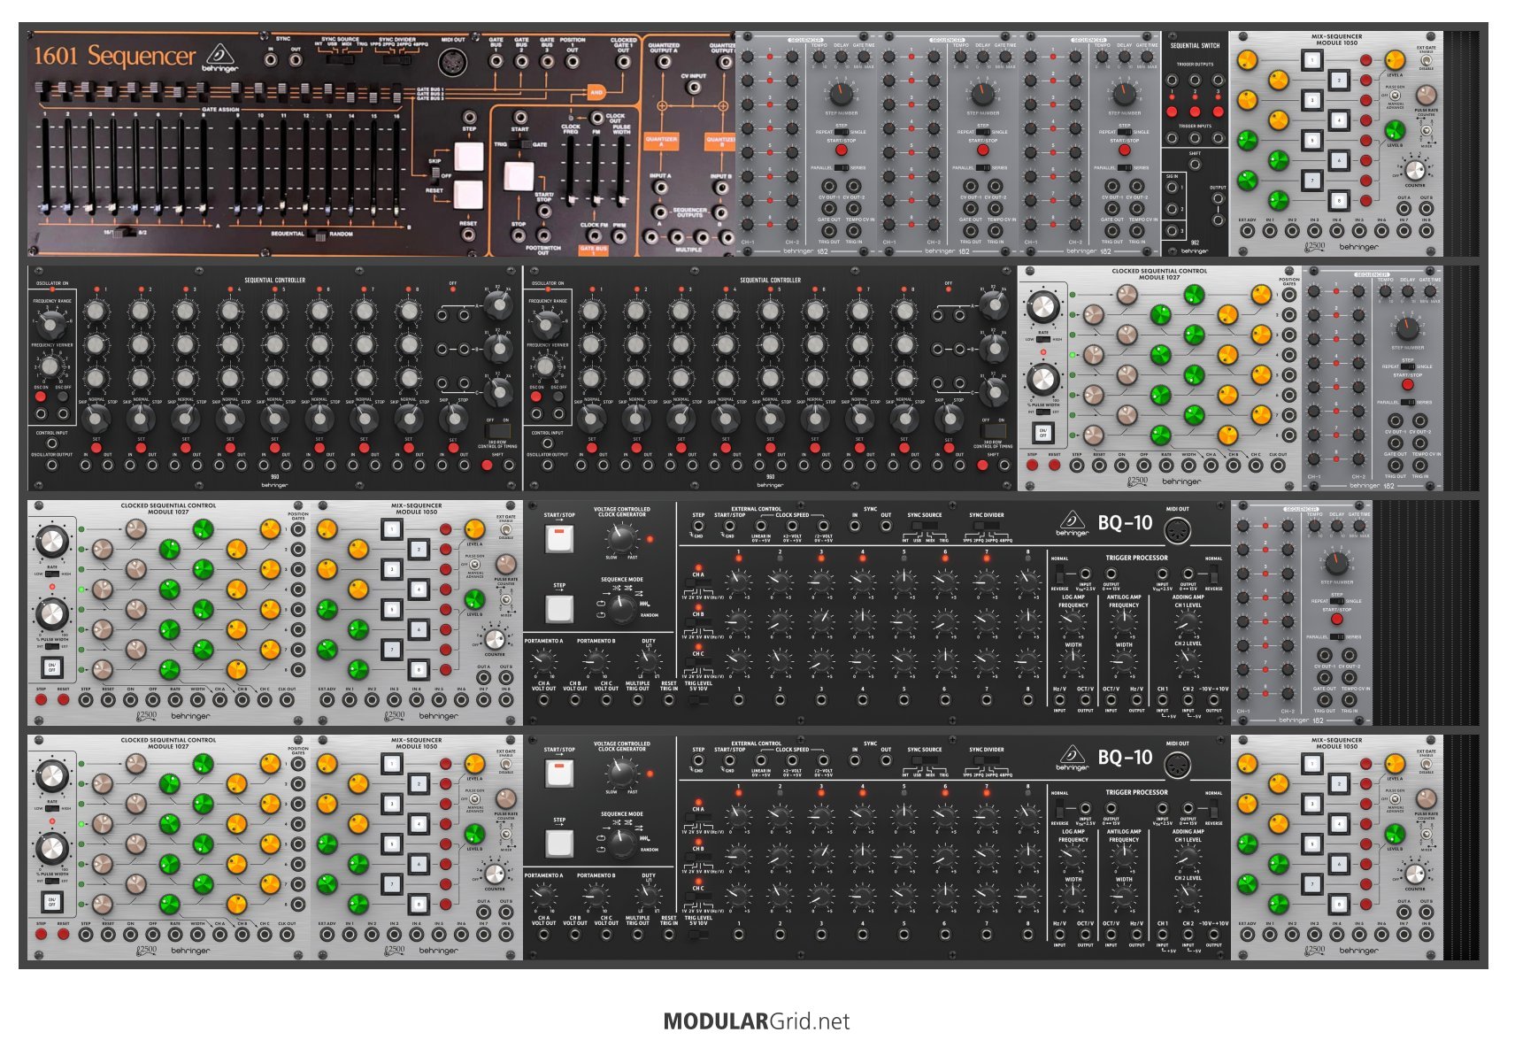Click the SYNC IN jack on 1601 Sequencer
The height and width of the screenshot is (1040, 1515).
272,59
